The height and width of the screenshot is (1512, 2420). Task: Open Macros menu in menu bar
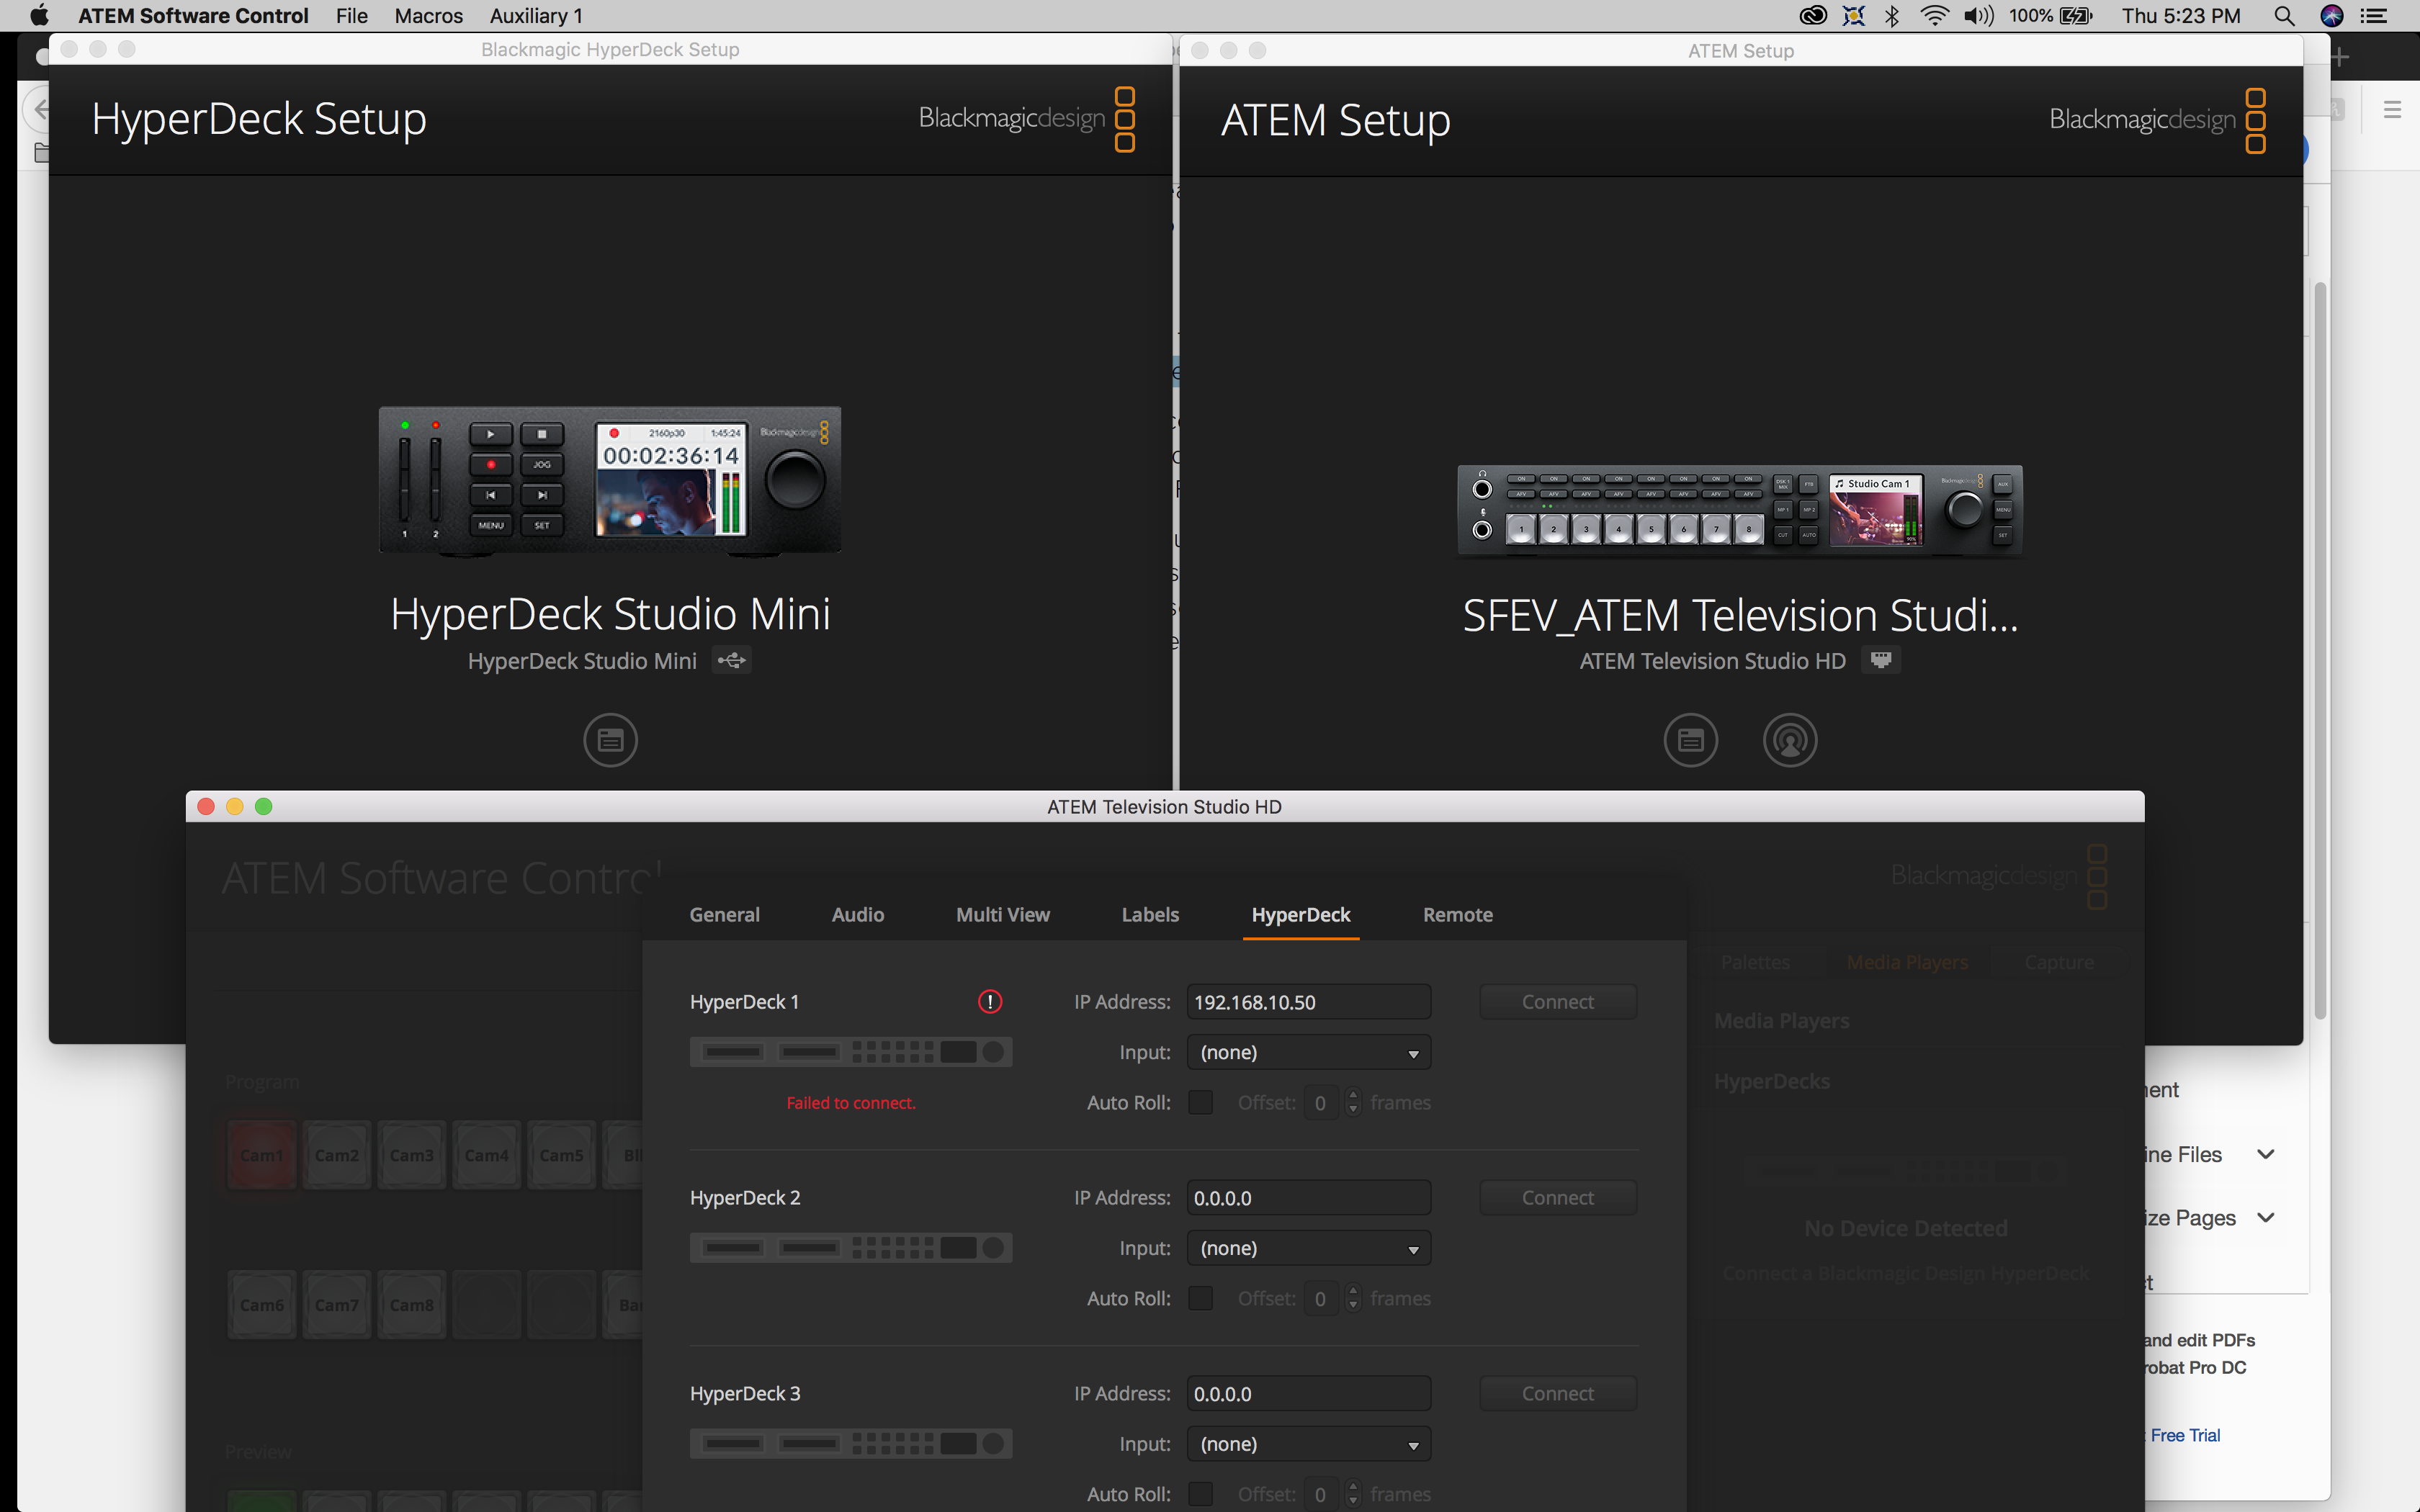[x=429, y=16]
